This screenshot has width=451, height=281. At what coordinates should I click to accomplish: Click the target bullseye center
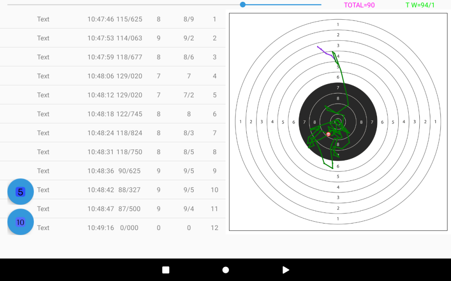[338, 122]
